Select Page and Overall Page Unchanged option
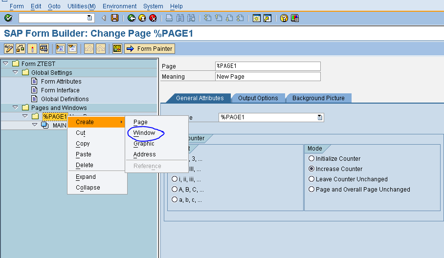 point(311,189)
